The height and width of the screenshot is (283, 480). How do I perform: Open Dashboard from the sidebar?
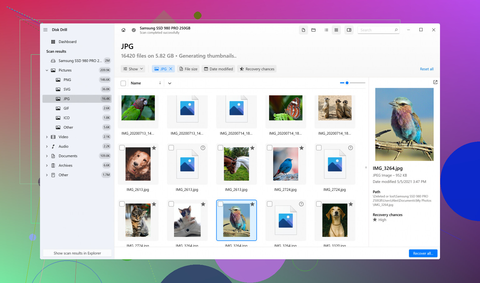pyautogui.click(x=67, y=42)
